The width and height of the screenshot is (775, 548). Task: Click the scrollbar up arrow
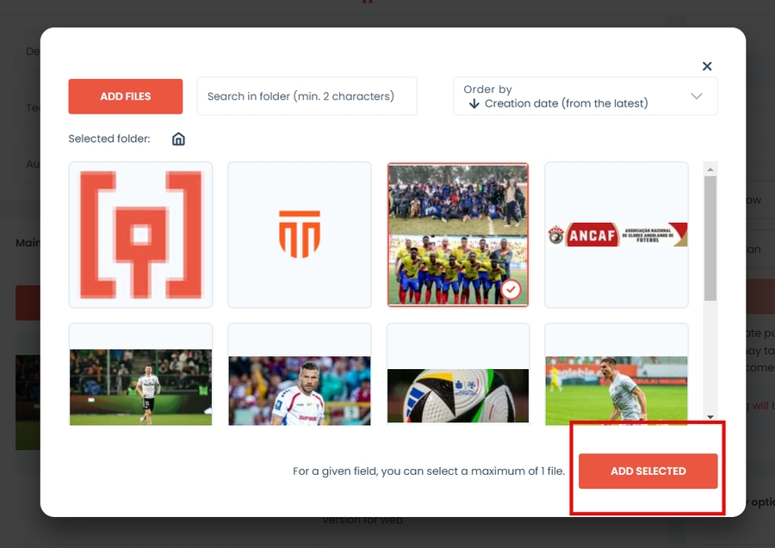click(x=710, y=168)
